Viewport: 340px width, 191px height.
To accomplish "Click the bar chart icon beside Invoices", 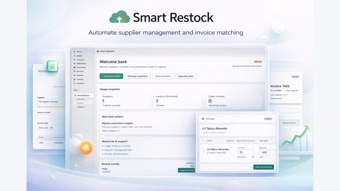I will pos(203,119).
